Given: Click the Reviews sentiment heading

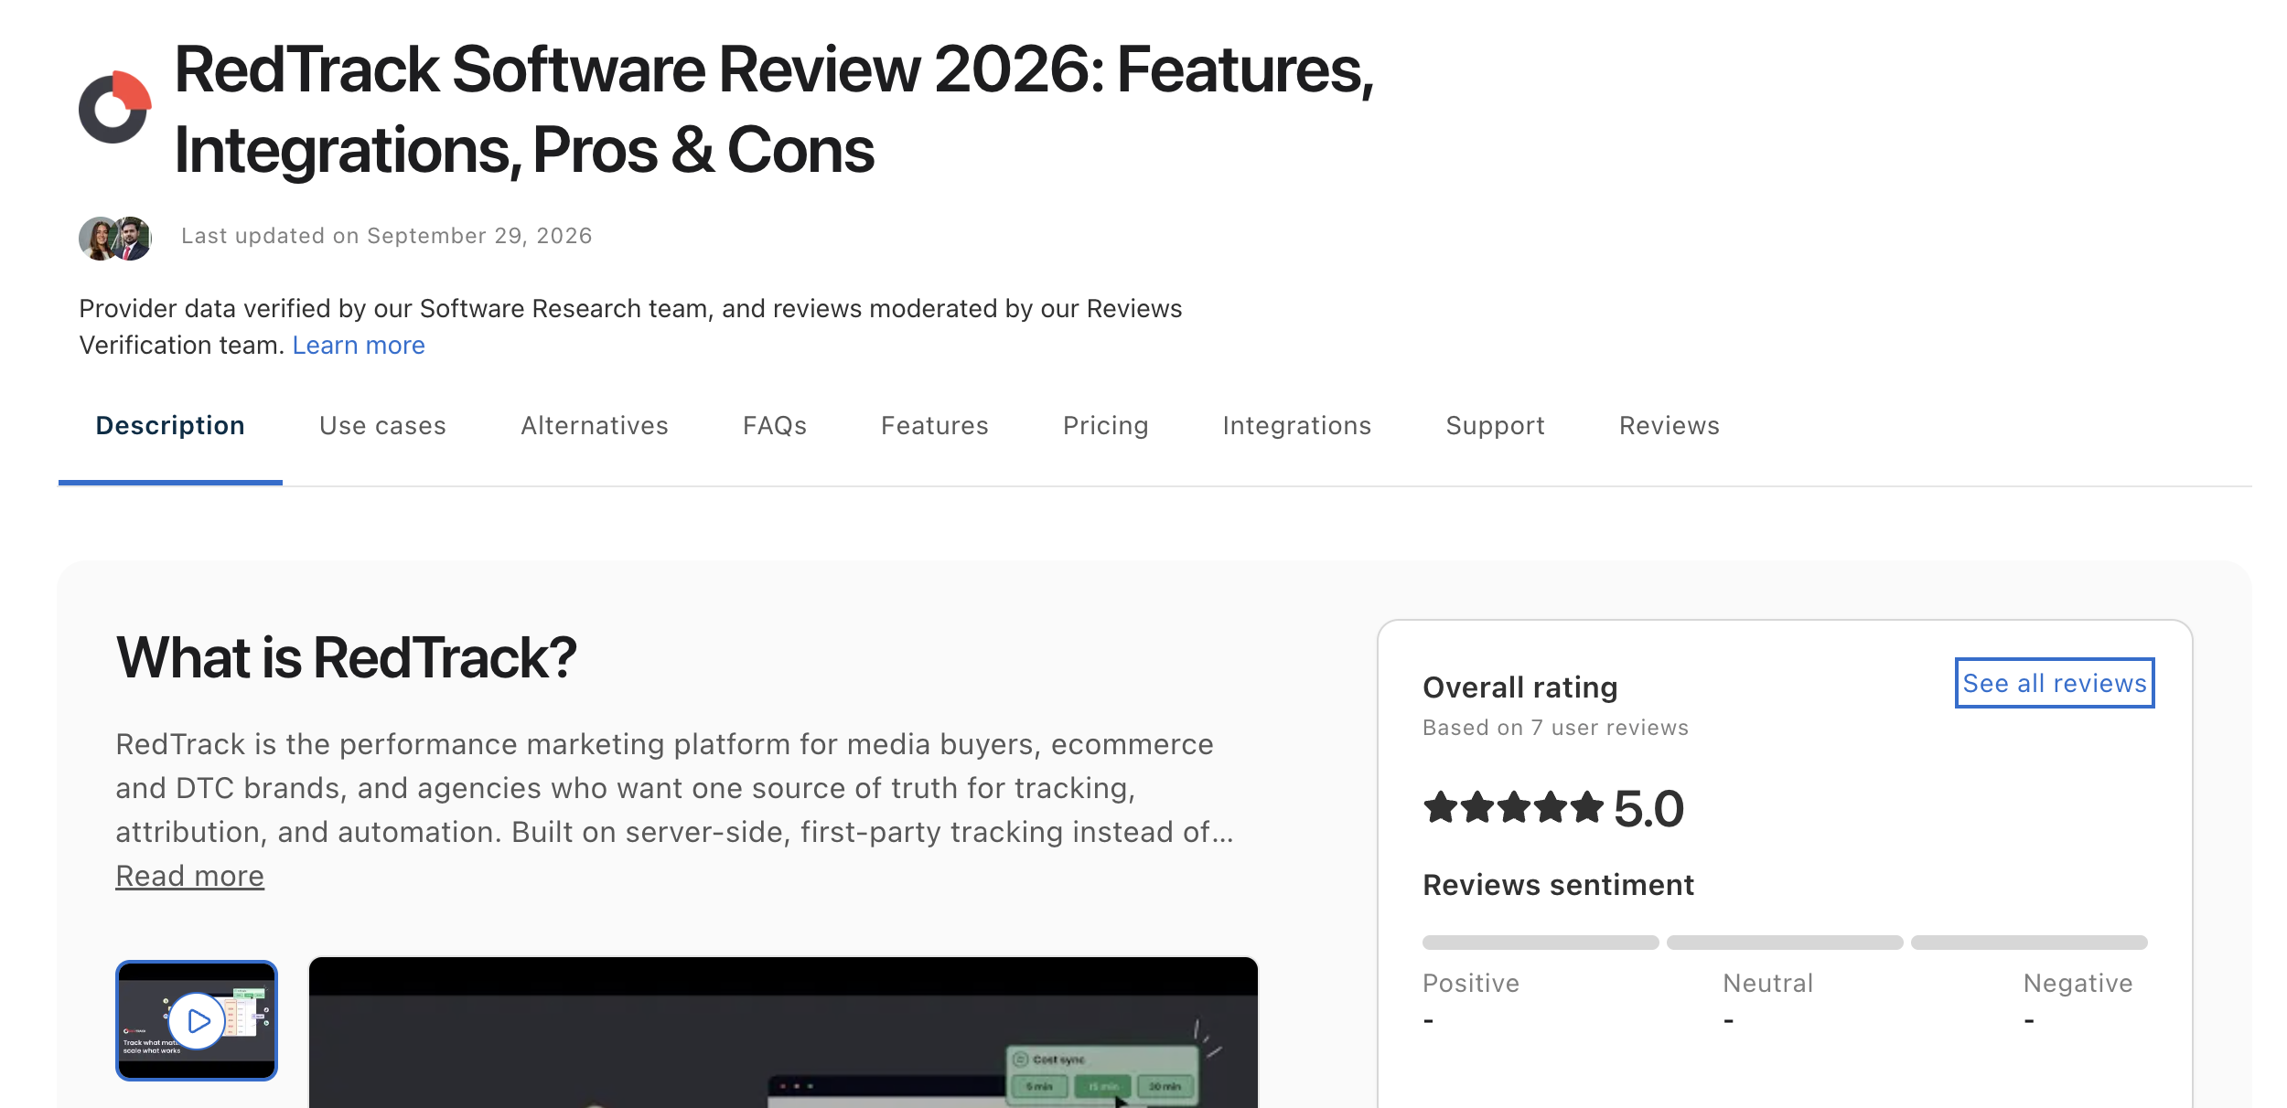Looking at the screenshot, I should (x=1559, y=885).
